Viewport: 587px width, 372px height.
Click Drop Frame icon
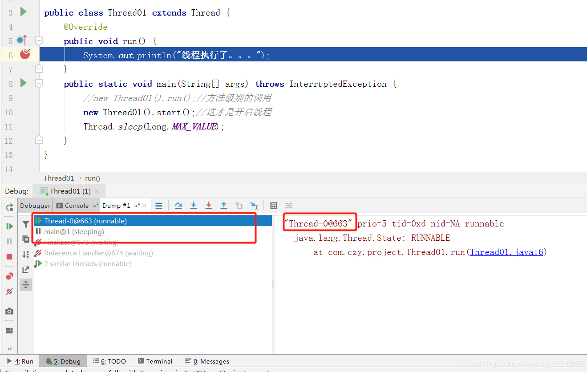click(x=239, y=205)
